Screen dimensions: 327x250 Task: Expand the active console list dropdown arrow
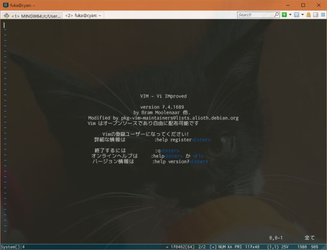coord(302,15)
